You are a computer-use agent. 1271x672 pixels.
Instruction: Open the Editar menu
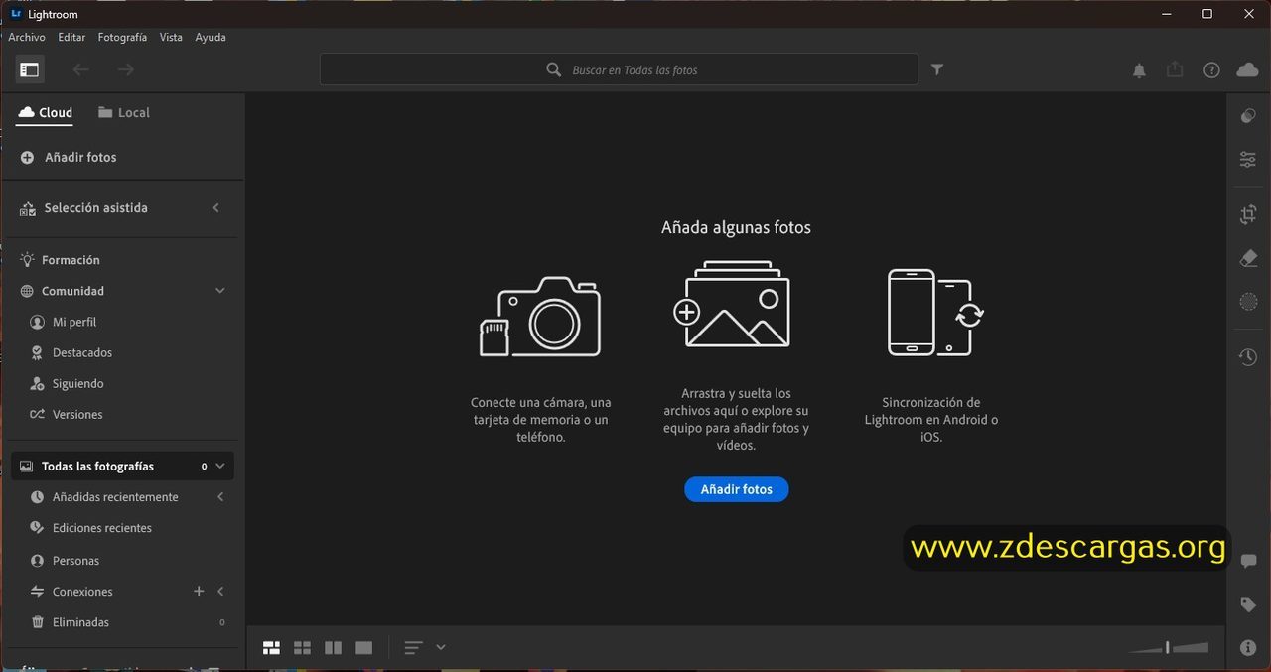coord(71,37)
